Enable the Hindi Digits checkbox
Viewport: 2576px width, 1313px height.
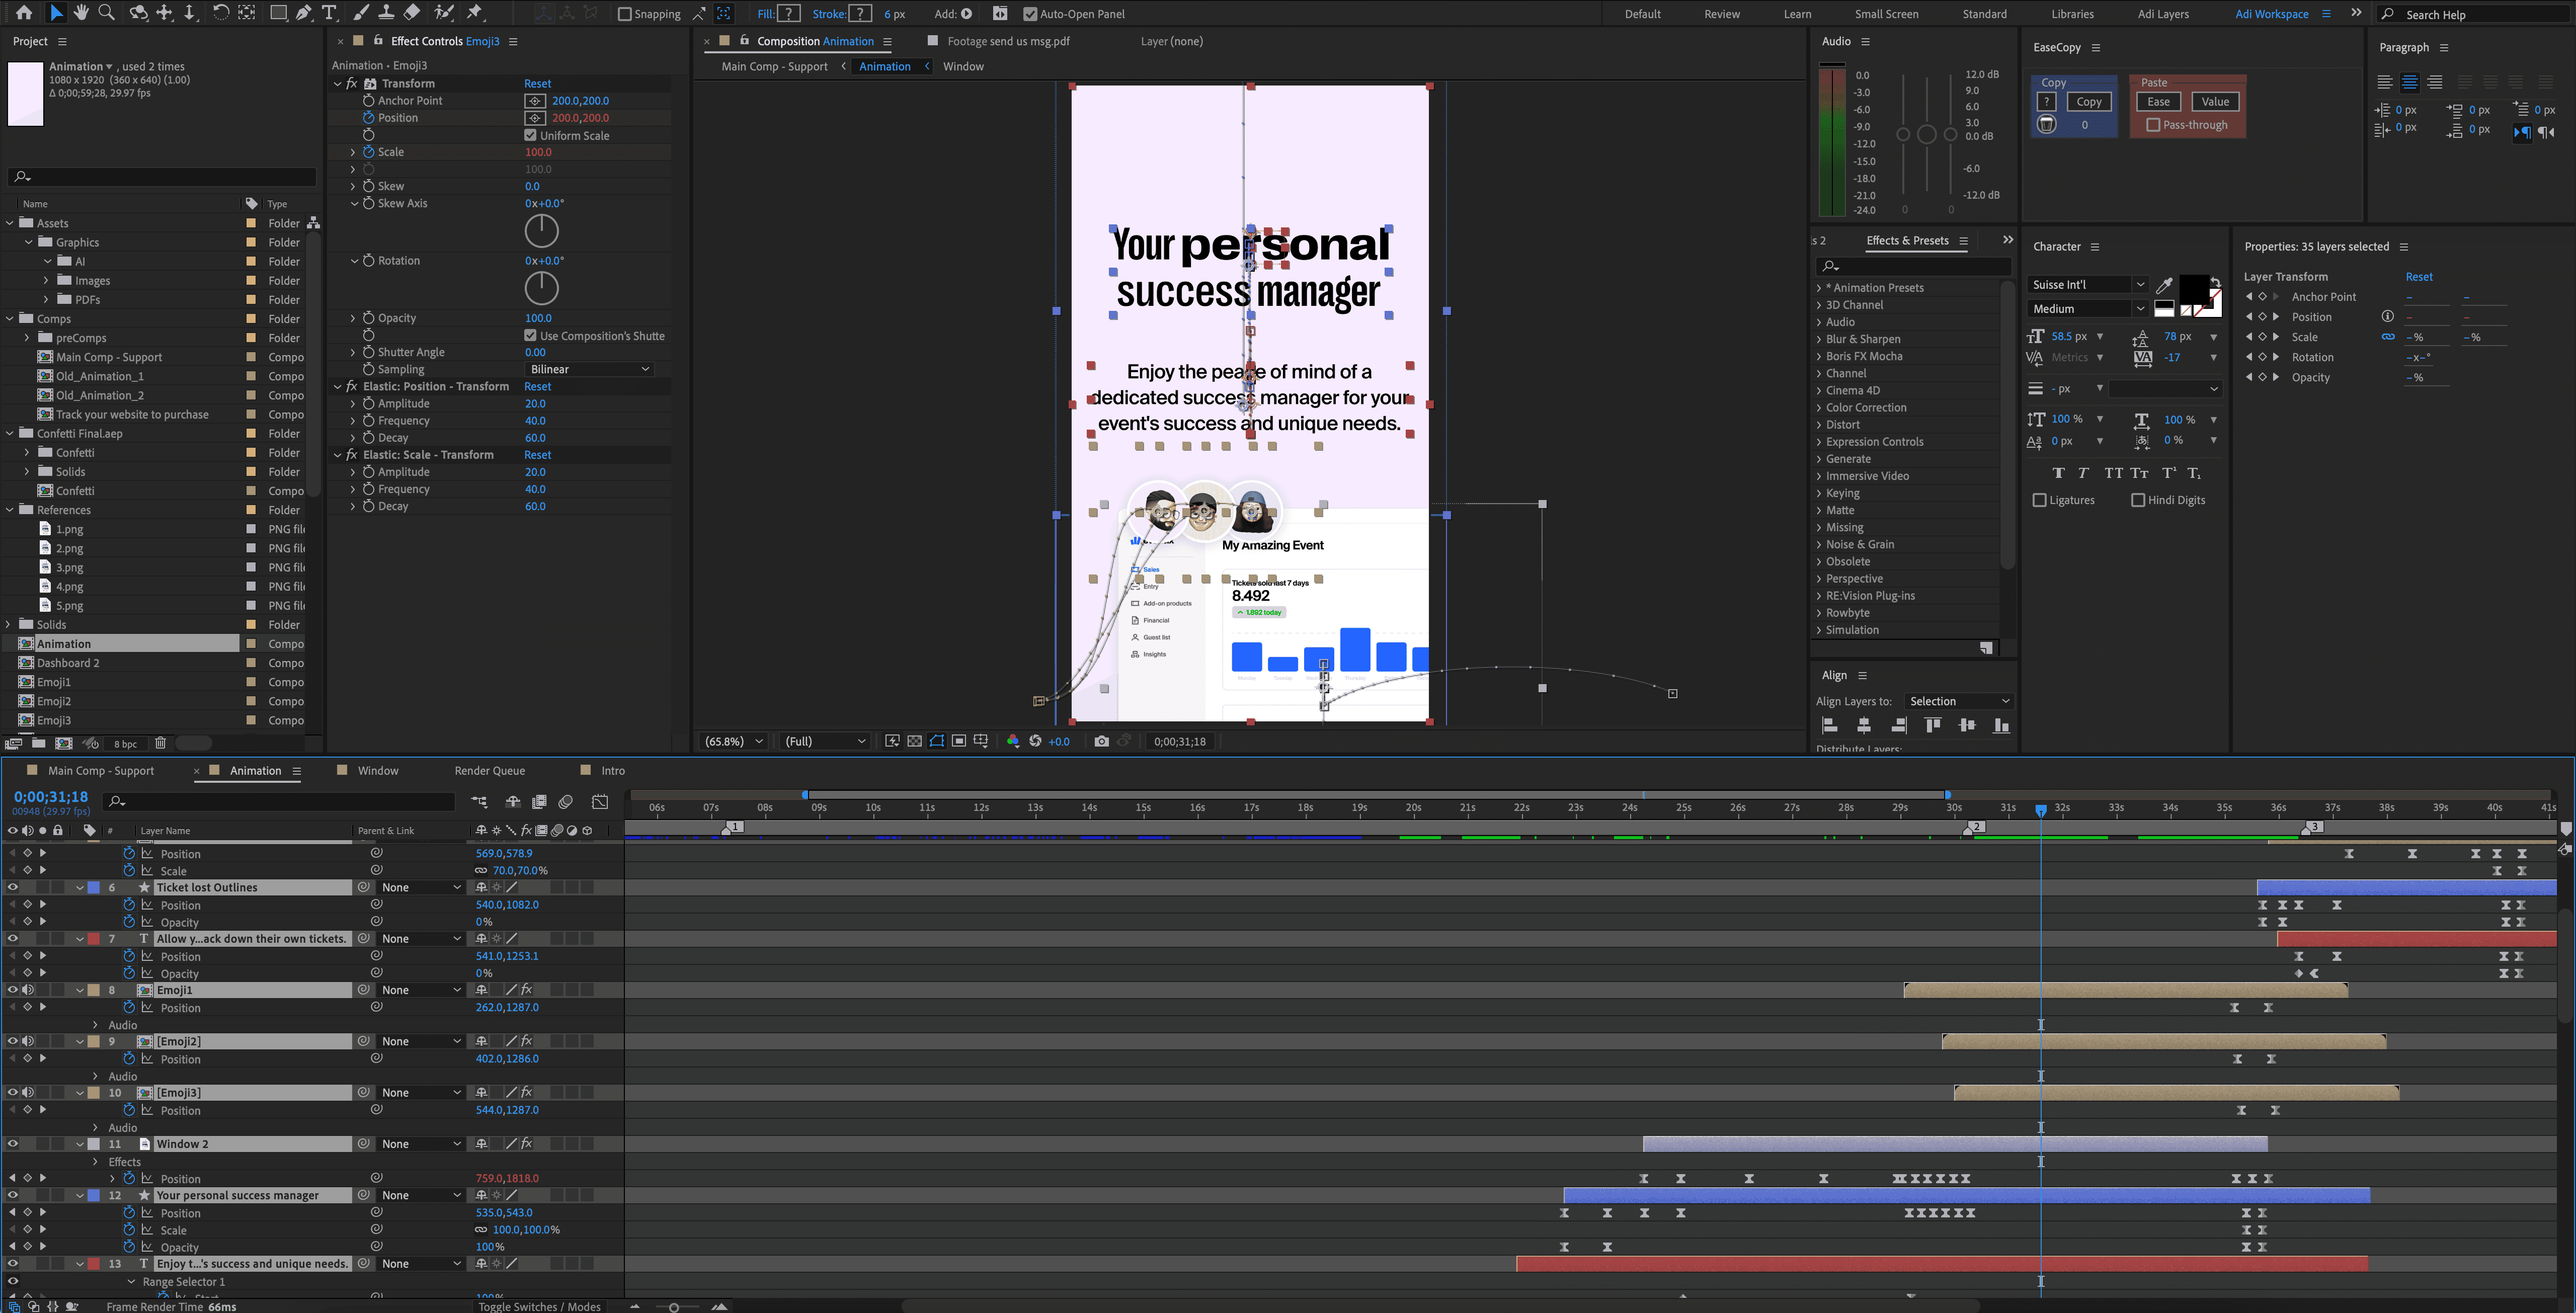[x=2138, y=500]
